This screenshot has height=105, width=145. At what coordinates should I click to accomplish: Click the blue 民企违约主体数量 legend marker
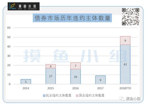tap(44, 95)
